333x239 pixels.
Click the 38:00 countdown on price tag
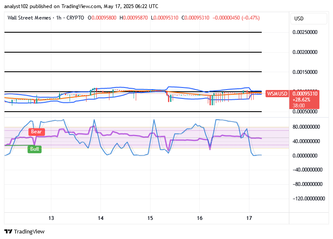[x=299, y=106]
